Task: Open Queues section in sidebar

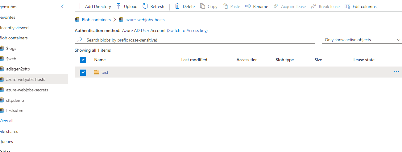Action: [6, 142]
